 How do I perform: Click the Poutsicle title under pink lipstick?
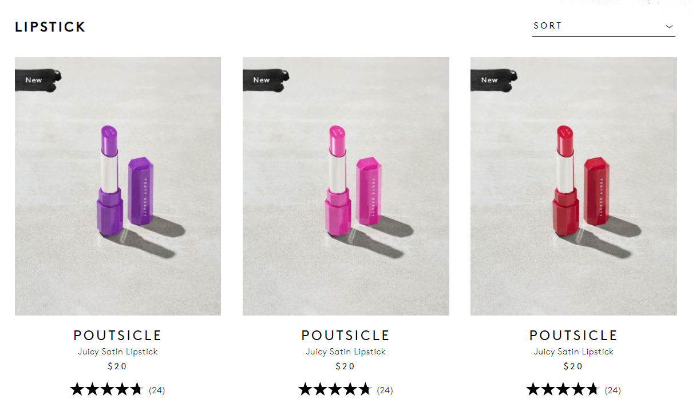[346, 336]
